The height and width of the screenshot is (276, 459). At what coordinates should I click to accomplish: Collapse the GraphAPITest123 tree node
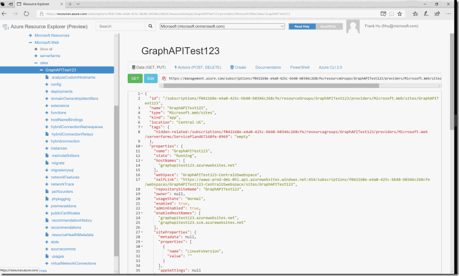41,70
